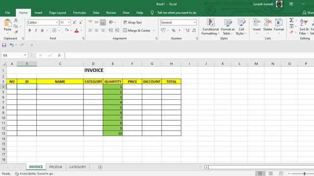
Task: Click the Tell me lightbulb icon
Action: coord(152,13)
